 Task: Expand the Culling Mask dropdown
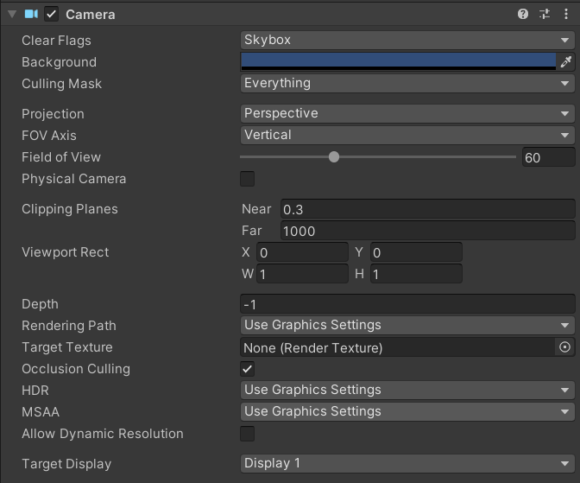click(407, 84)
